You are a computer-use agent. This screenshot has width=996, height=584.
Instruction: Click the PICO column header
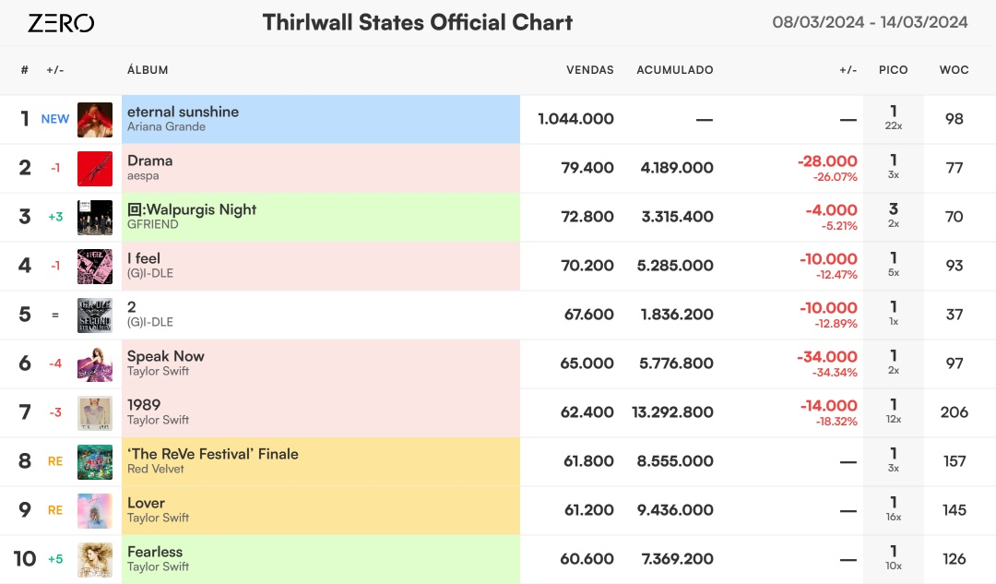893,70
